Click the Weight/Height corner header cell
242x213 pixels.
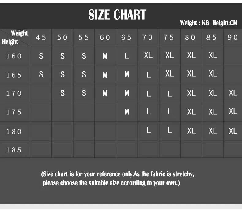(x=15, y=37)
